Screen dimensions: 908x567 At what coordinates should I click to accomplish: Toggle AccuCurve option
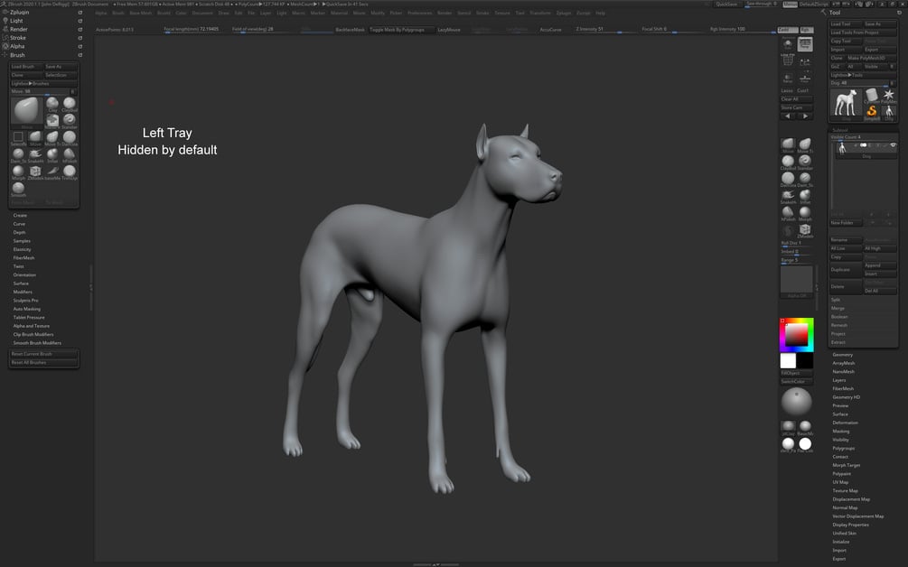click(x=551, y=30)
